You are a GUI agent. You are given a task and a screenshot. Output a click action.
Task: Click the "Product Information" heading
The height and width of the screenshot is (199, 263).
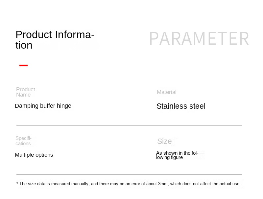pyautogui.click(x=55, y=39)
